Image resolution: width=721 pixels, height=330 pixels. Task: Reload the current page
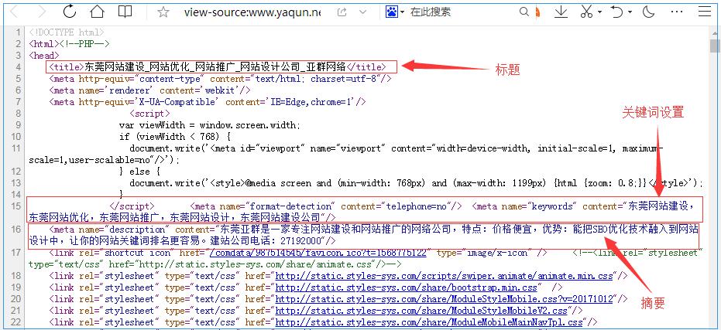70,12
